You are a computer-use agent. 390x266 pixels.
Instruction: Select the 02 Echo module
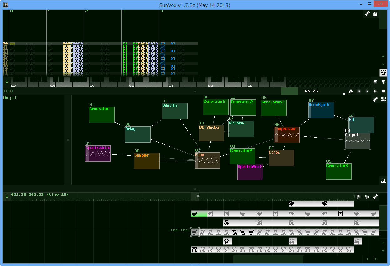point(208,160)
